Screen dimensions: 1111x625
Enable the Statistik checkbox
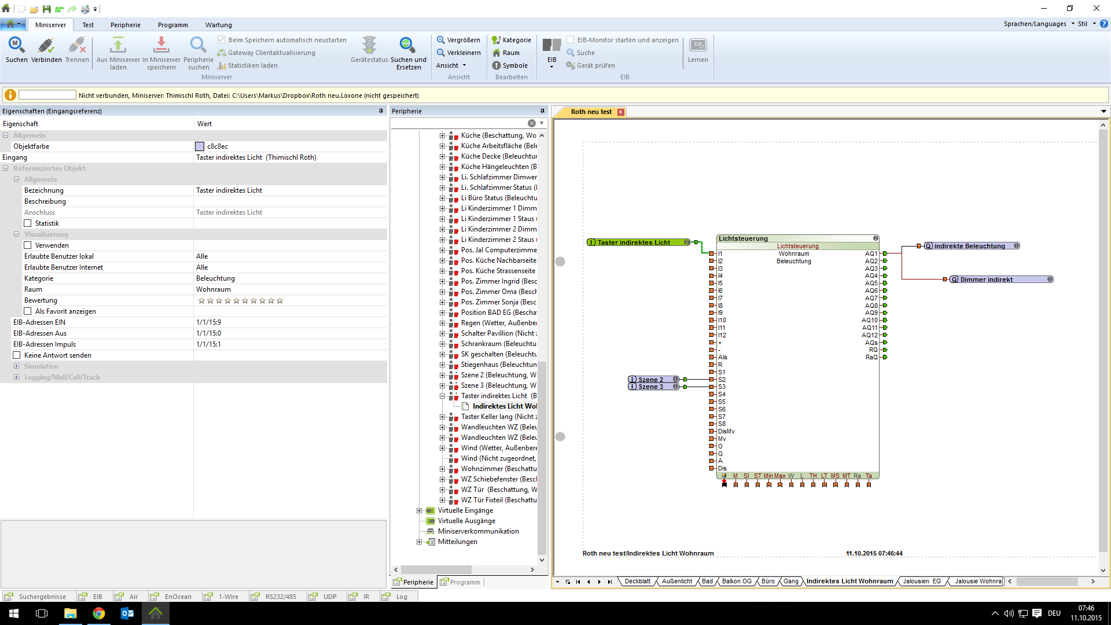28,223
